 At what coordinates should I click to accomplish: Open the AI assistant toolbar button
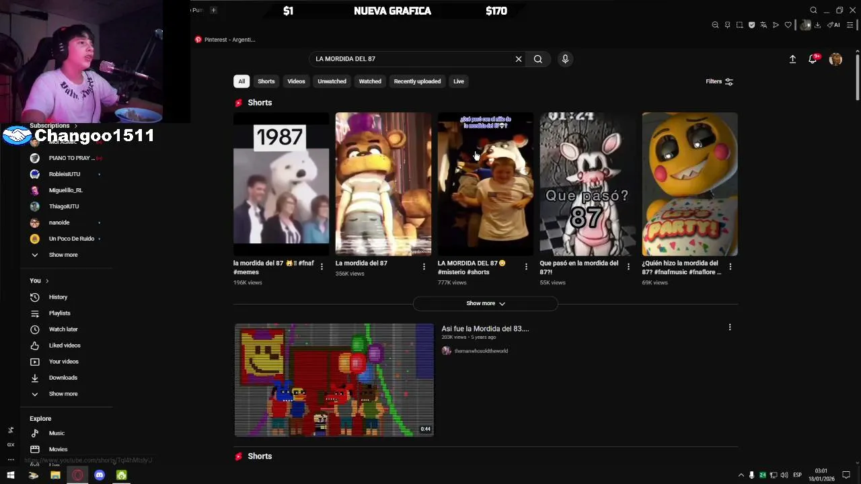click(833, 25)
